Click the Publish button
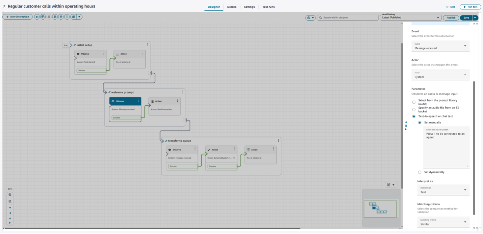 click(451, 18)
